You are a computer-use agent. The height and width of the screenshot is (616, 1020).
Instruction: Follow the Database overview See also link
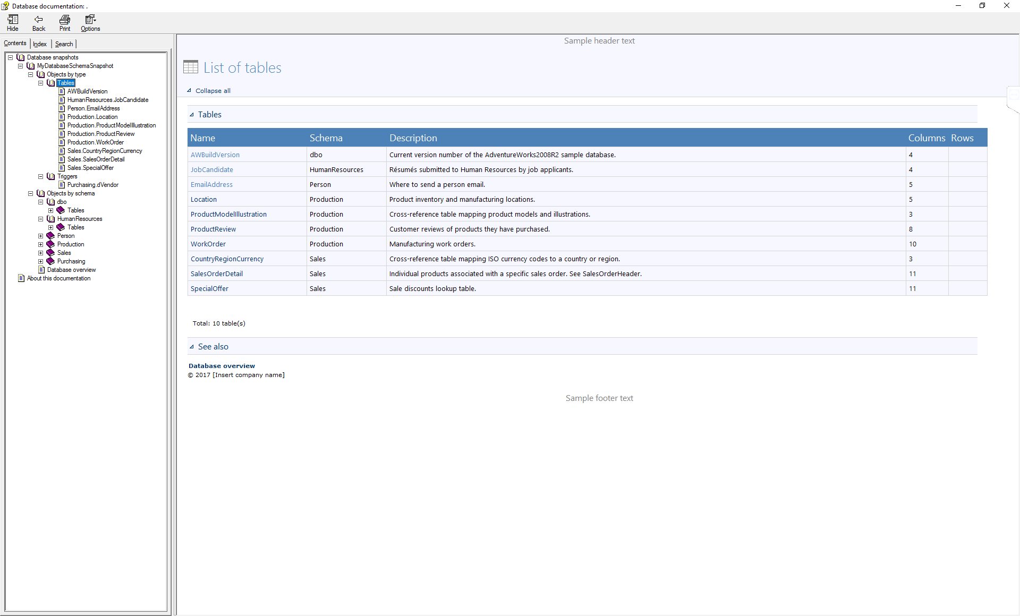[222, 366]
